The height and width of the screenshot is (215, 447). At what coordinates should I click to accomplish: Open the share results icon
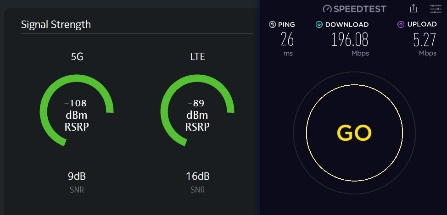[413, 8]
